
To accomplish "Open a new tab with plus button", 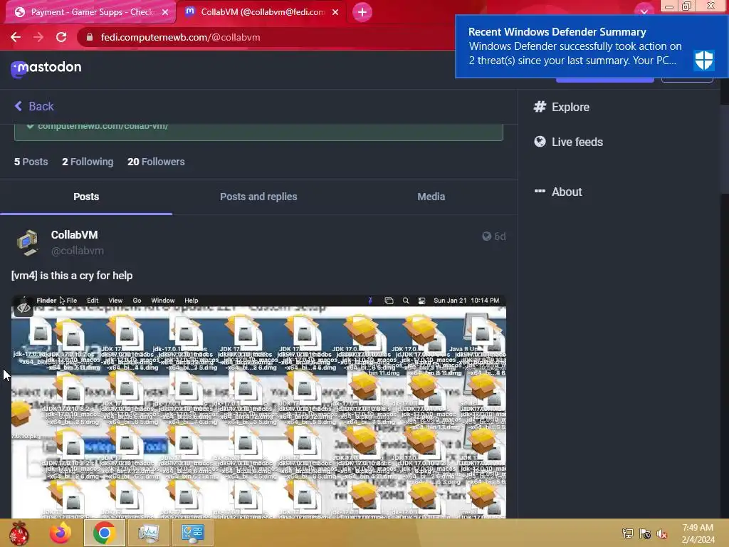I will (362, 12).
